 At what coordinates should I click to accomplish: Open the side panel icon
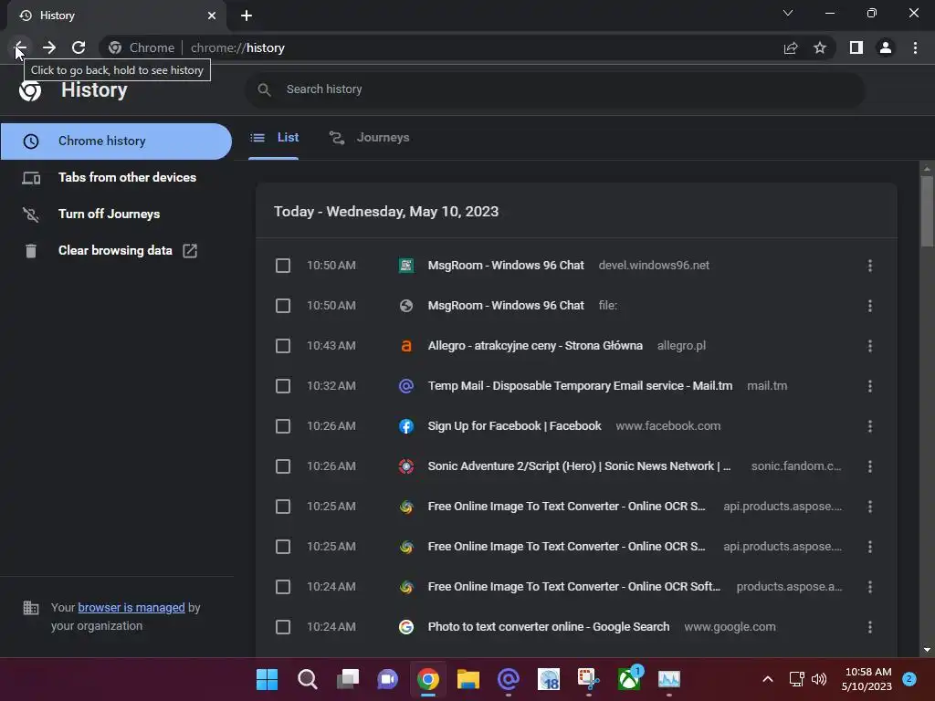coord(856,47)
